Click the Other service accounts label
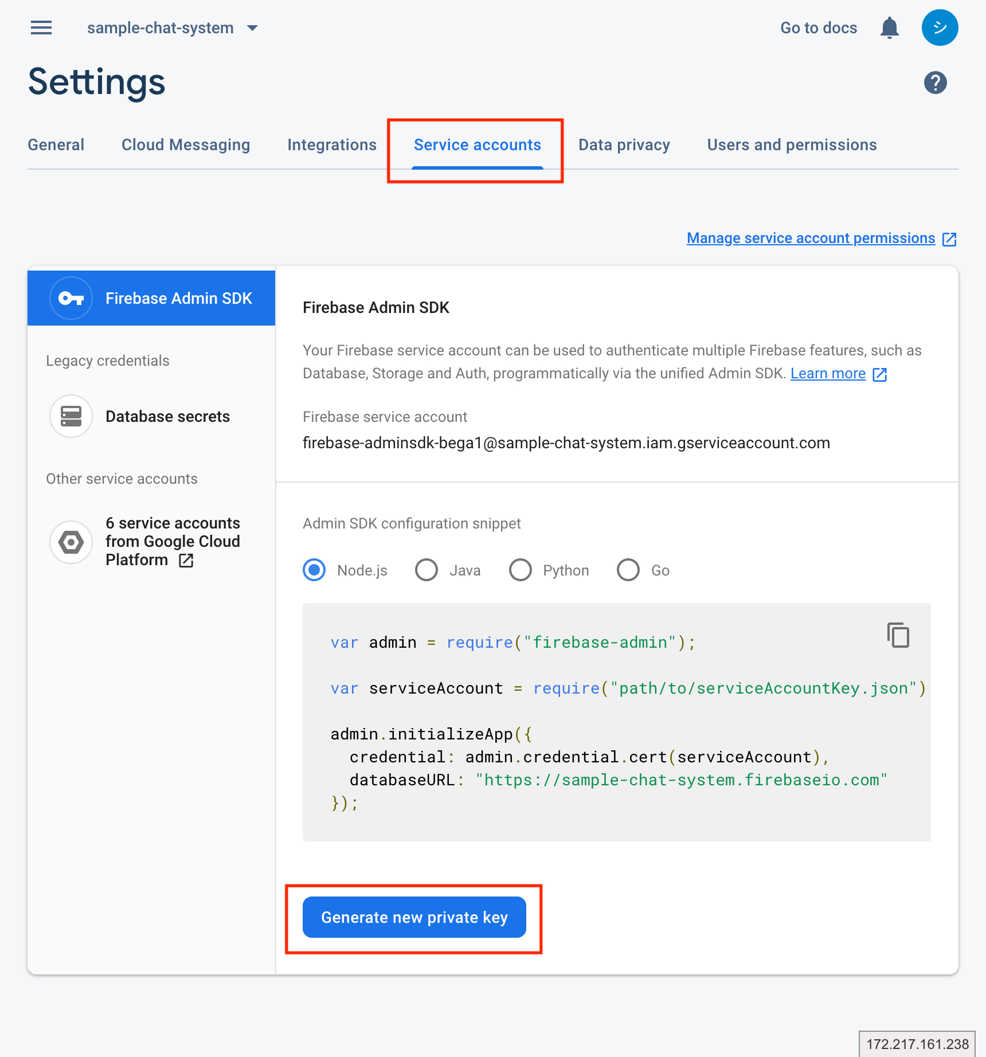This screenshot has width=986, height=1057. [122, 479]
